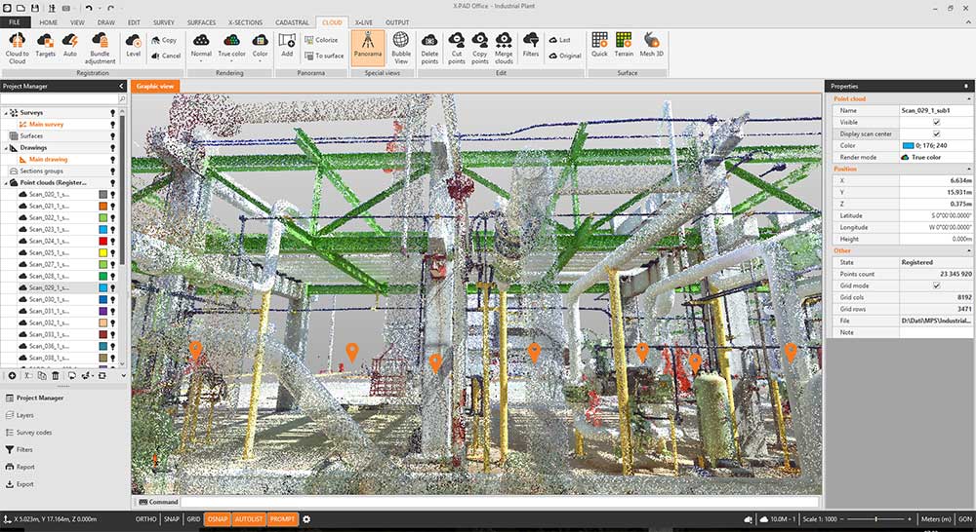Run Auto registration

pyautogui.click(x=70, y=46)
